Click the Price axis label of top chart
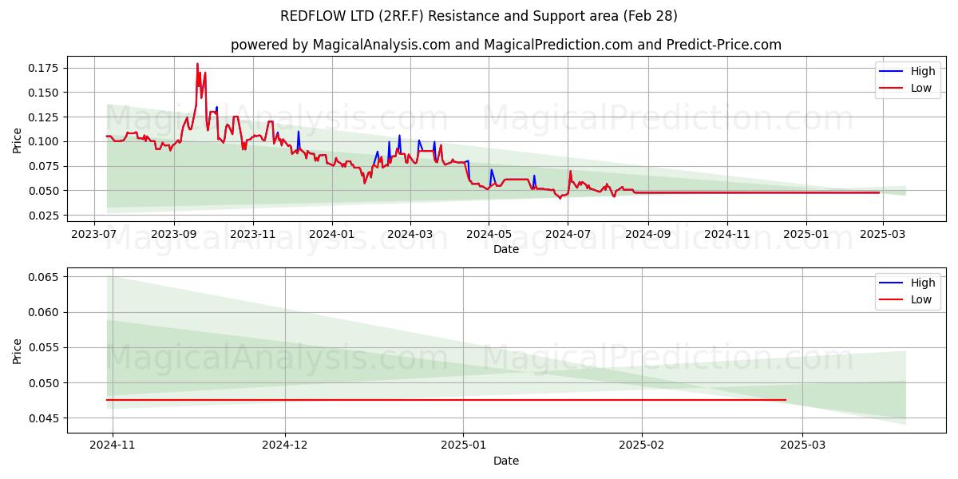This screenshot has height=479, width=958. (x=18, y=139)
